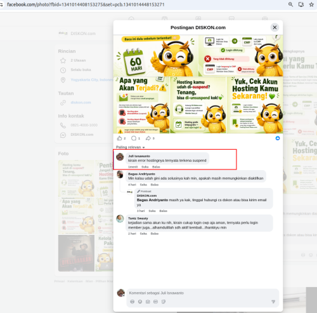This screenshot has width=317, height=313.
Task: Click the thumbs-up like icon under the post
Action: (x=119, y=138)
